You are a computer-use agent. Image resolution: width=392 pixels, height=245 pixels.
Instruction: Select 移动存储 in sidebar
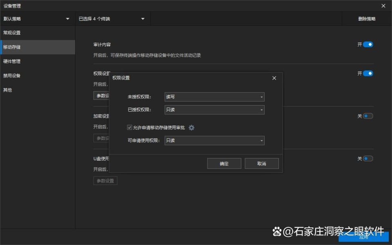click(x=38, y=47)
